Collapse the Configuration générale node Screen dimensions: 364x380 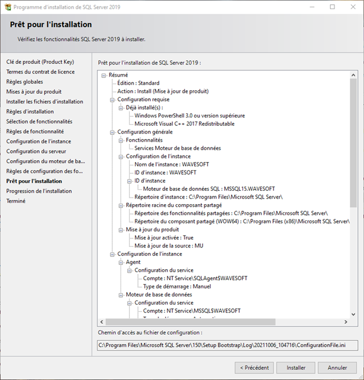pos(112,132)
